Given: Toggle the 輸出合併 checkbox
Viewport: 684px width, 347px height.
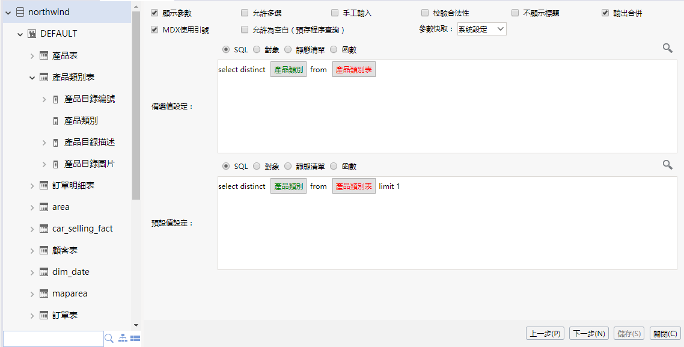Looking at the screenshot, I should (605, 13).
